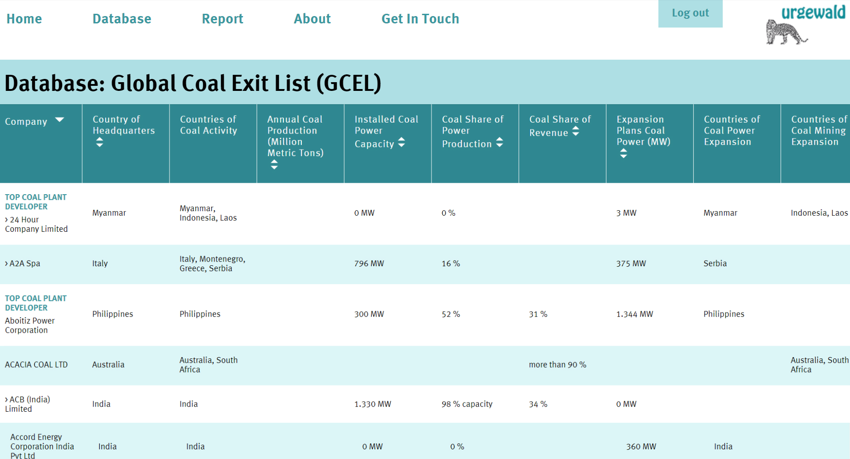850x459 pixels.
Task: Click the Log out button
Action: click(x=690, y=13)
